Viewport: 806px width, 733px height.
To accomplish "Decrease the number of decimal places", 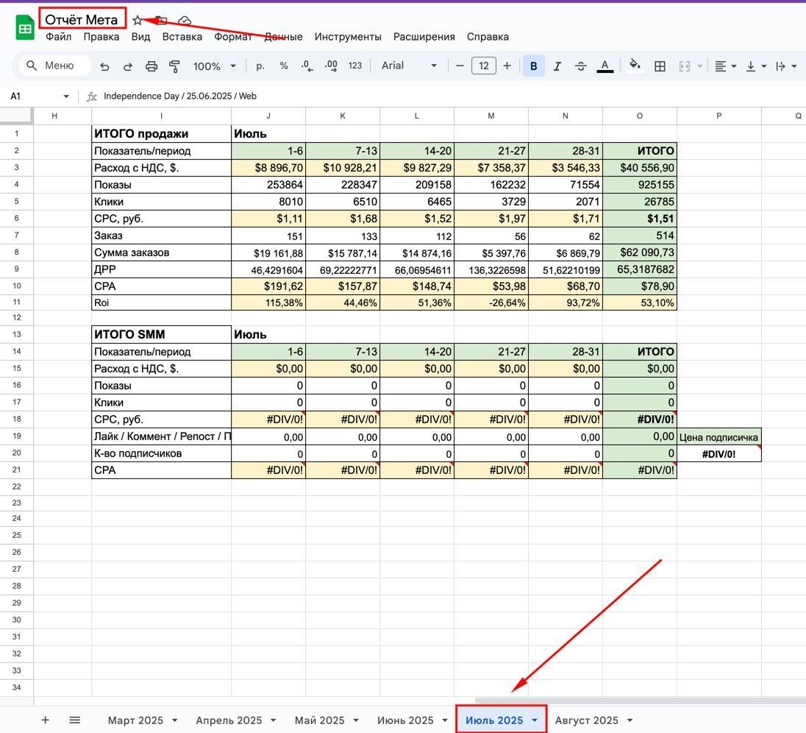I will (x=307, y=65).
